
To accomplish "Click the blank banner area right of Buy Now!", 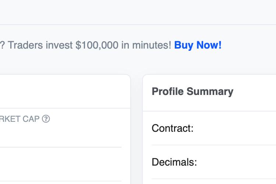I will 248,45.
